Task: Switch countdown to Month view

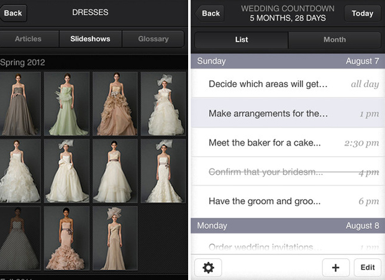Action: point(335,40)
